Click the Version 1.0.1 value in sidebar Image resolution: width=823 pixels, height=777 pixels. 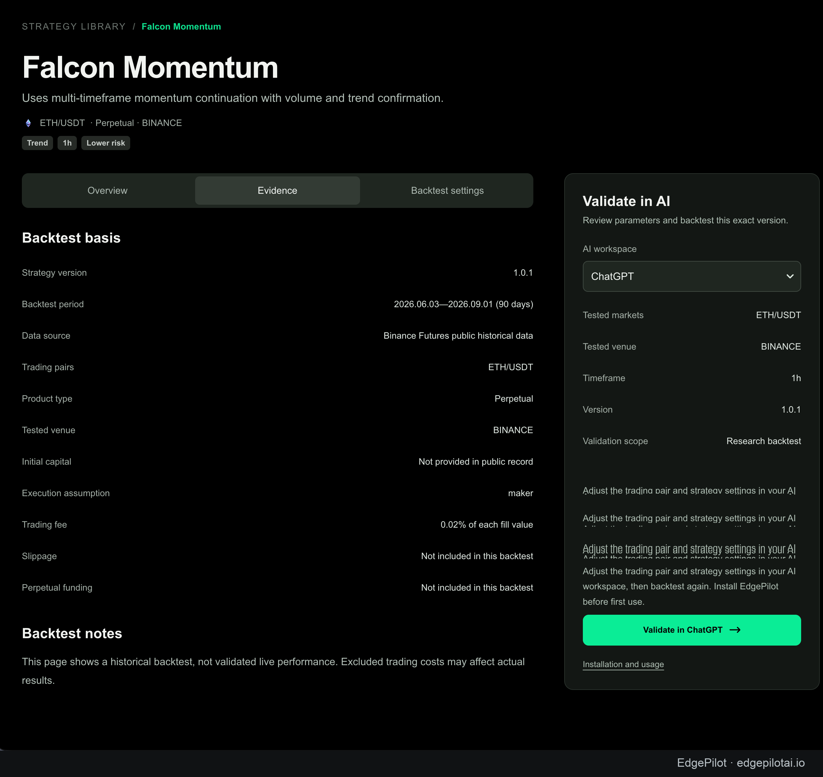pyautogui.click(x=791, y=409)
